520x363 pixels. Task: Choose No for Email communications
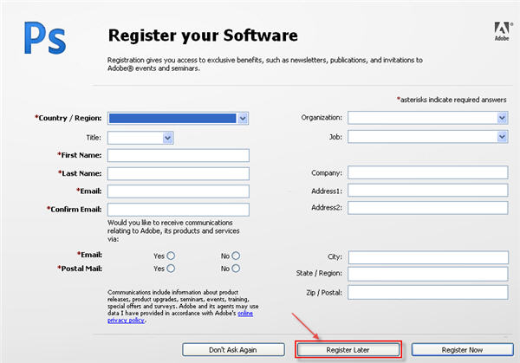(236, 256)
